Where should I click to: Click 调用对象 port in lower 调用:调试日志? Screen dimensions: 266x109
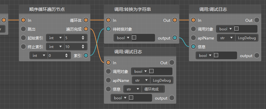click(x=108, y=71)
